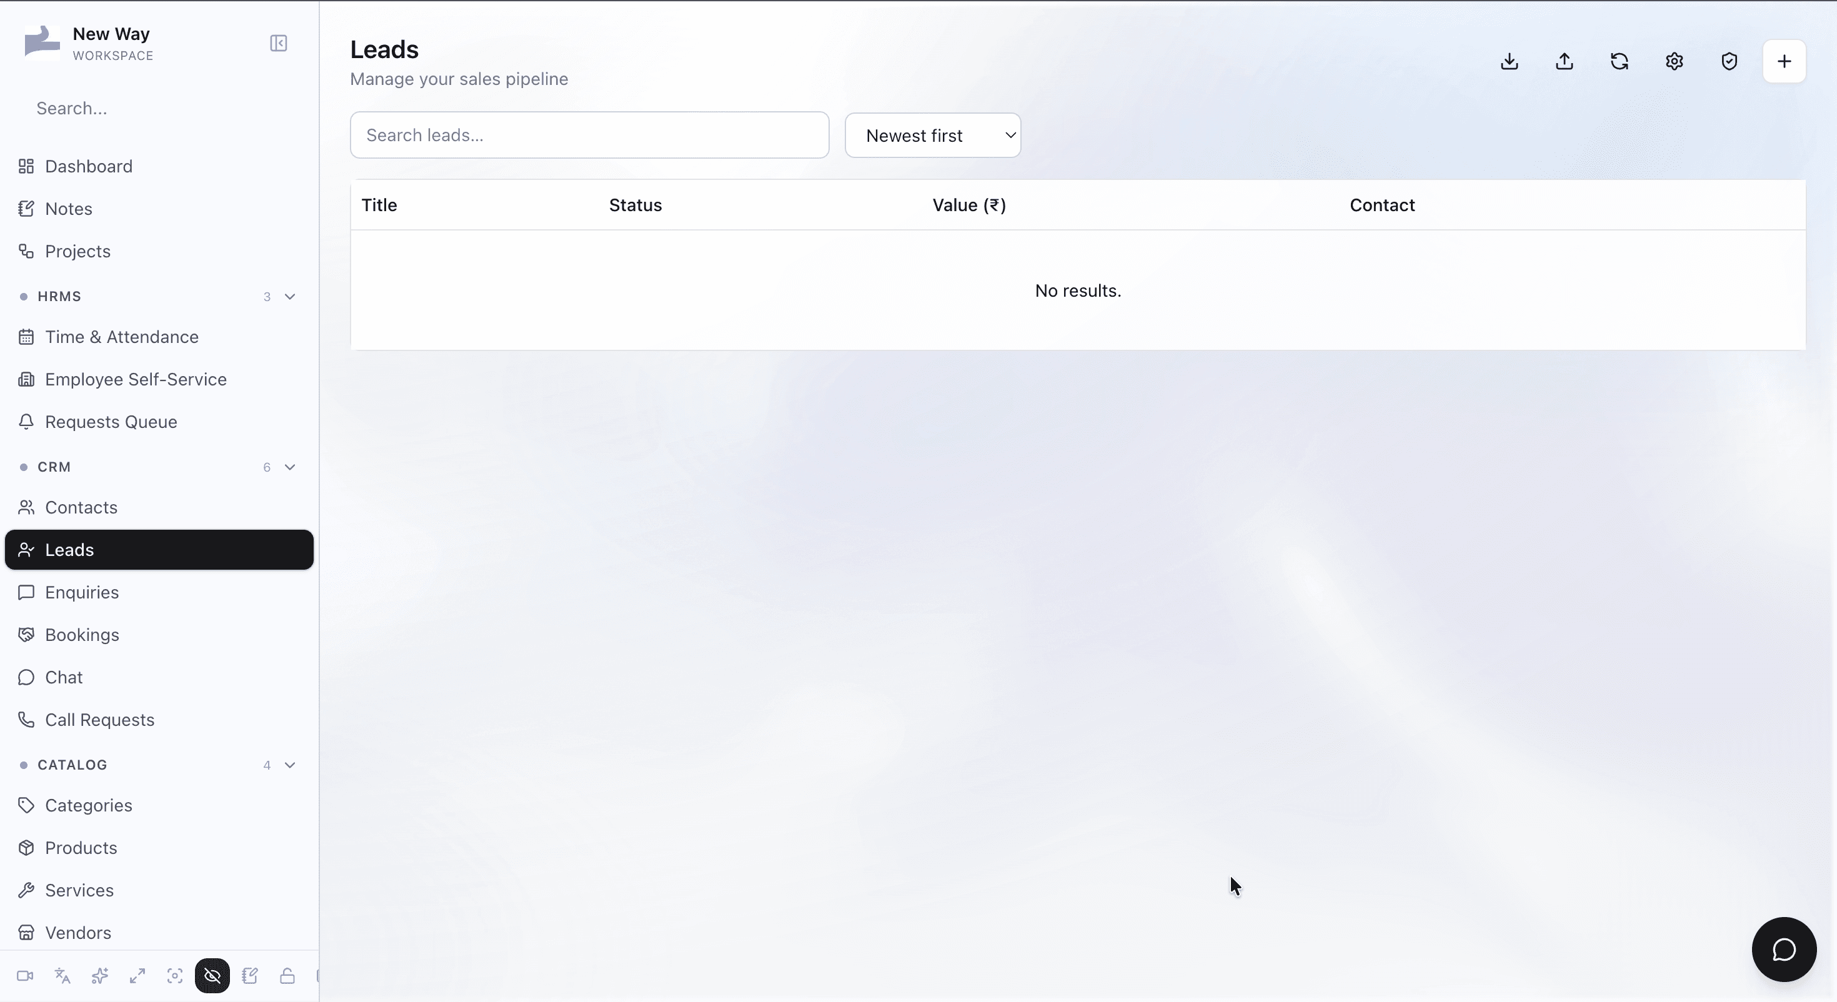Collapse the CATALOG section
Viewport: 1837px width, 1002px height.
click(x=289, y=765)
